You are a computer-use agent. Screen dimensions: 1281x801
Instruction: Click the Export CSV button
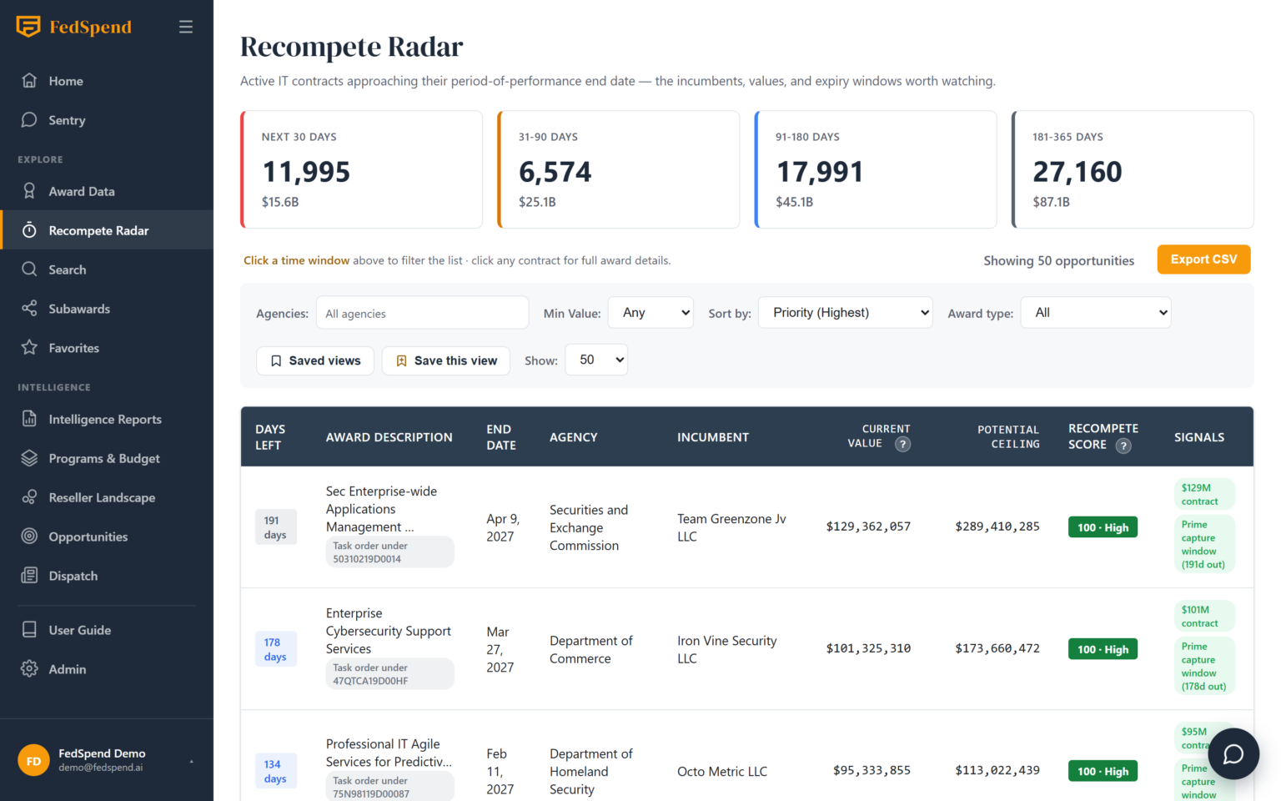[x=1203, y=259]
